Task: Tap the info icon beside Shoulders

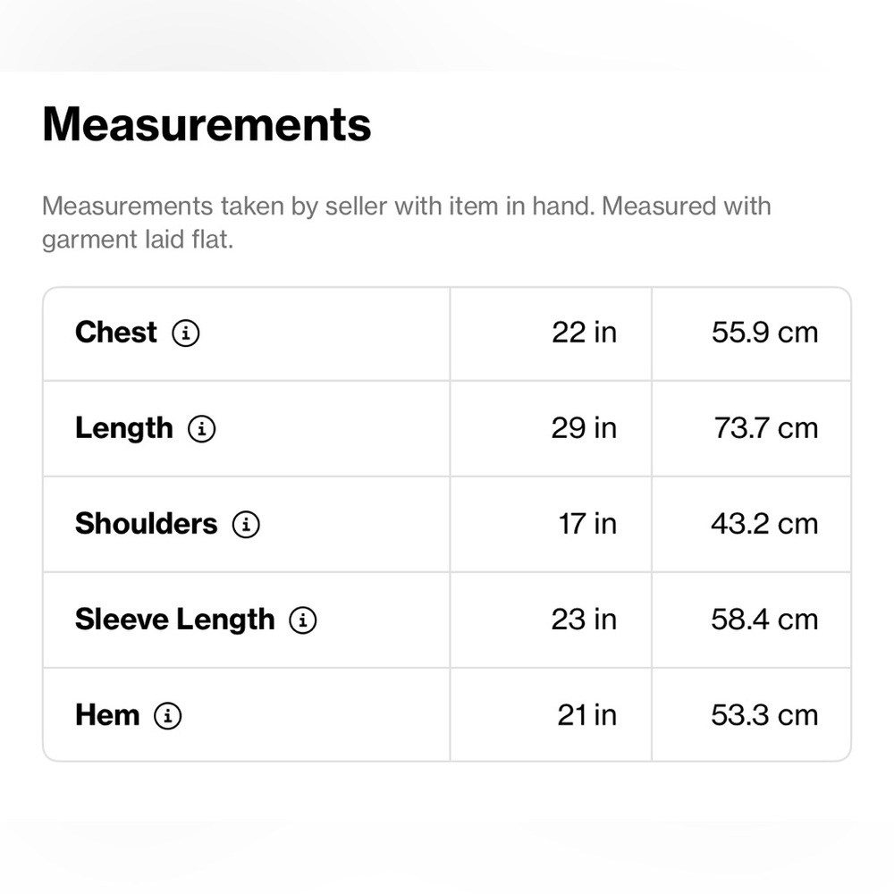Action: 246,525
